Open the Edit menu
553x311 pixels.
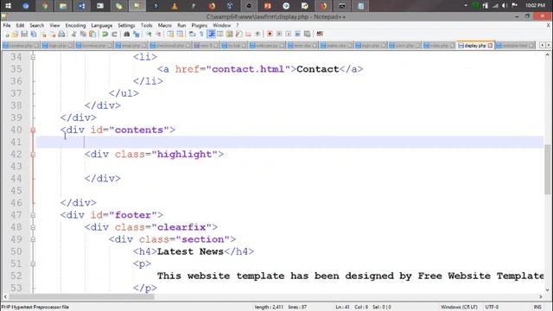(x=20, y=25)
